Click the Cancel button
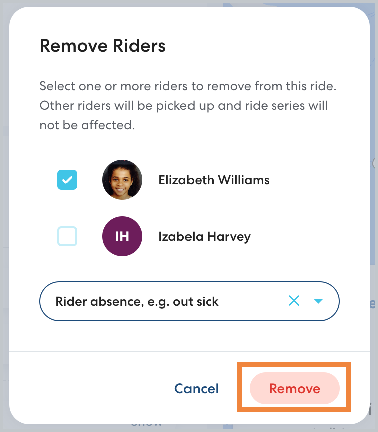The image size is (378, 432). 197,389
